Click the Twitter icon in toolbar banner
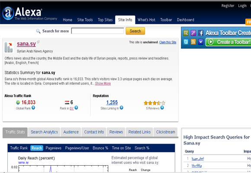Image resolution: width=251 pixels, height=173 pixels. point(186,42)
